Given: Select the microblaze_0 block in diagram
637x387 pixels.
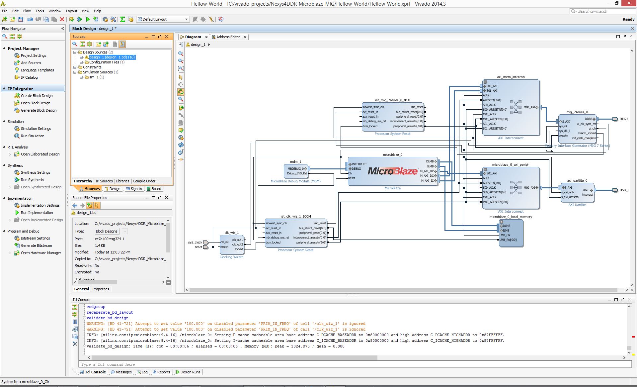Looking at the screenshot, I should (393, 171).
